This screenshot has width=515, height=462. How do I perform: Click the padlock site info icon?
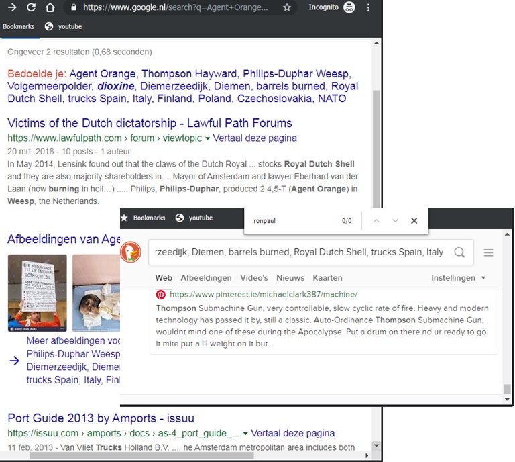click(74, 7)
